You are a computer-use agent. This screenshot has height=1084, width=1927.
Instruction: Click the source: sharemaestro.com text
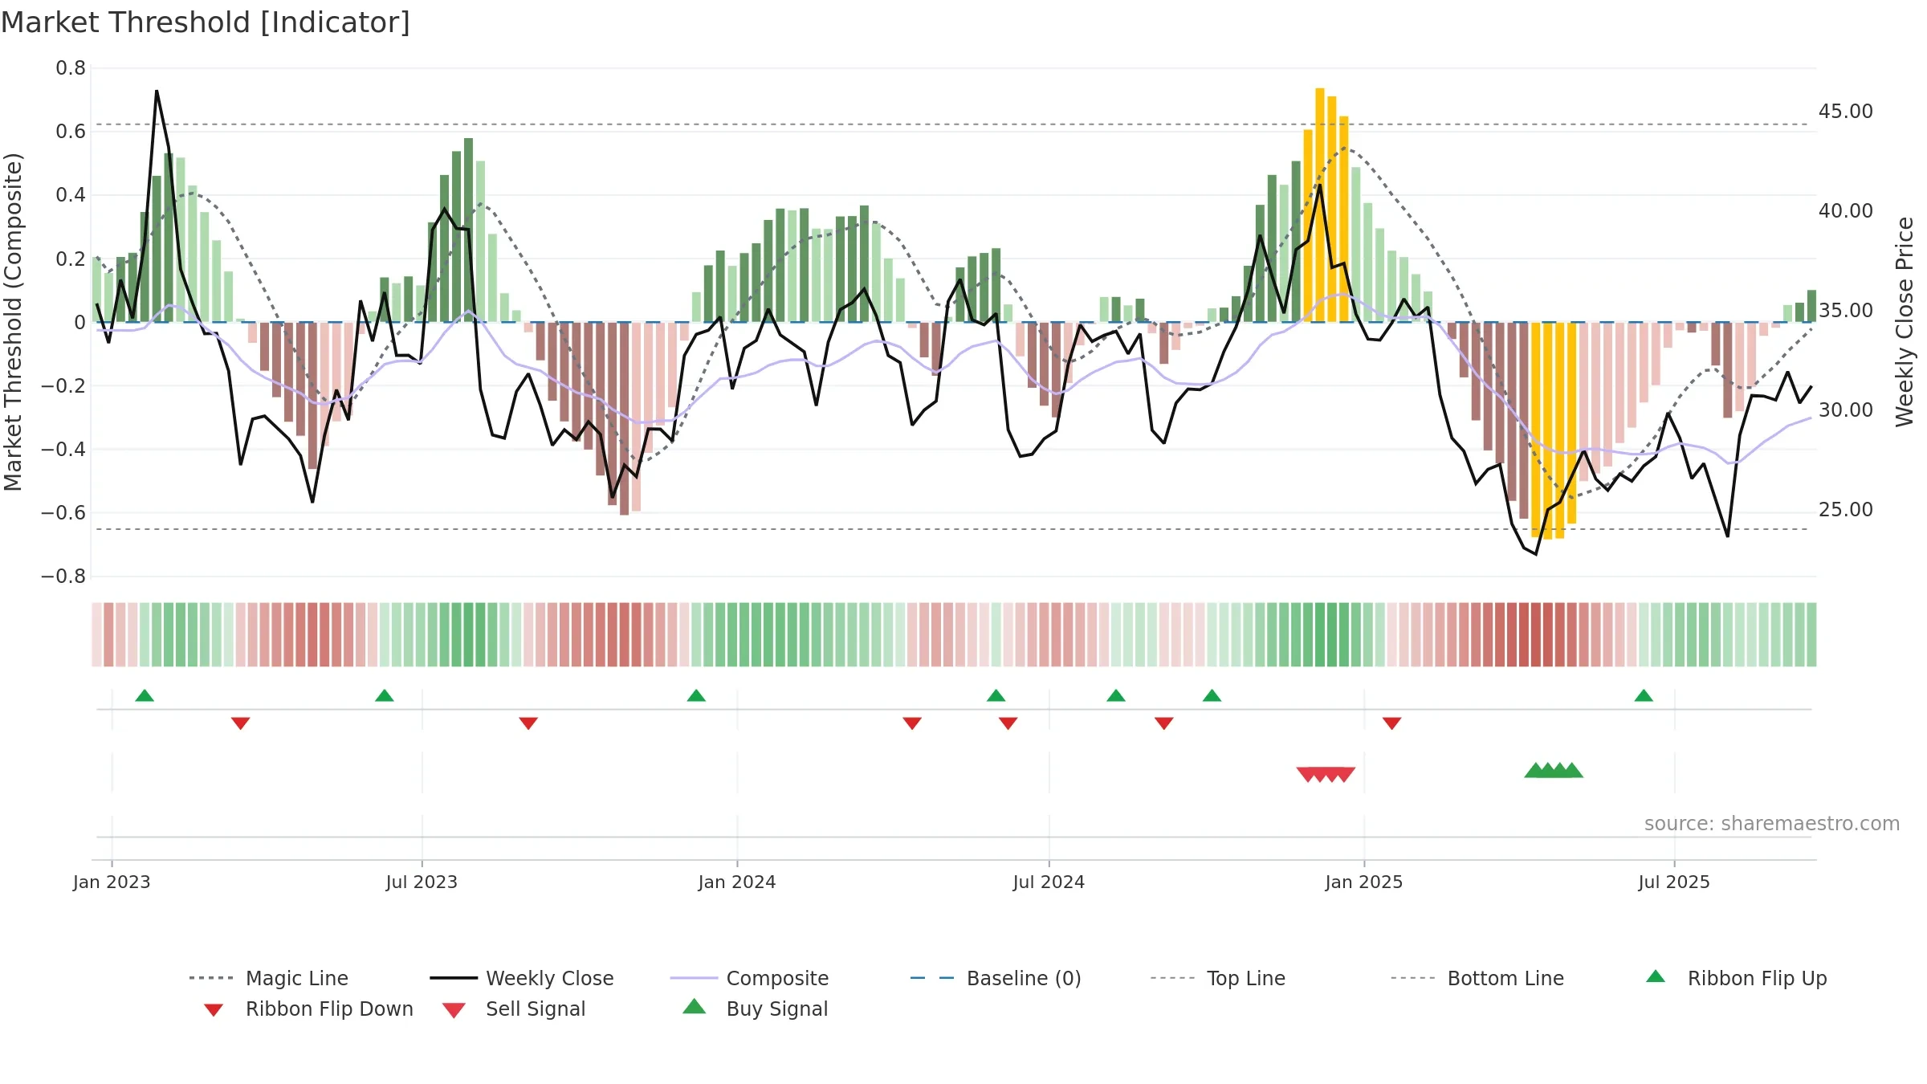pos(1772,824)
